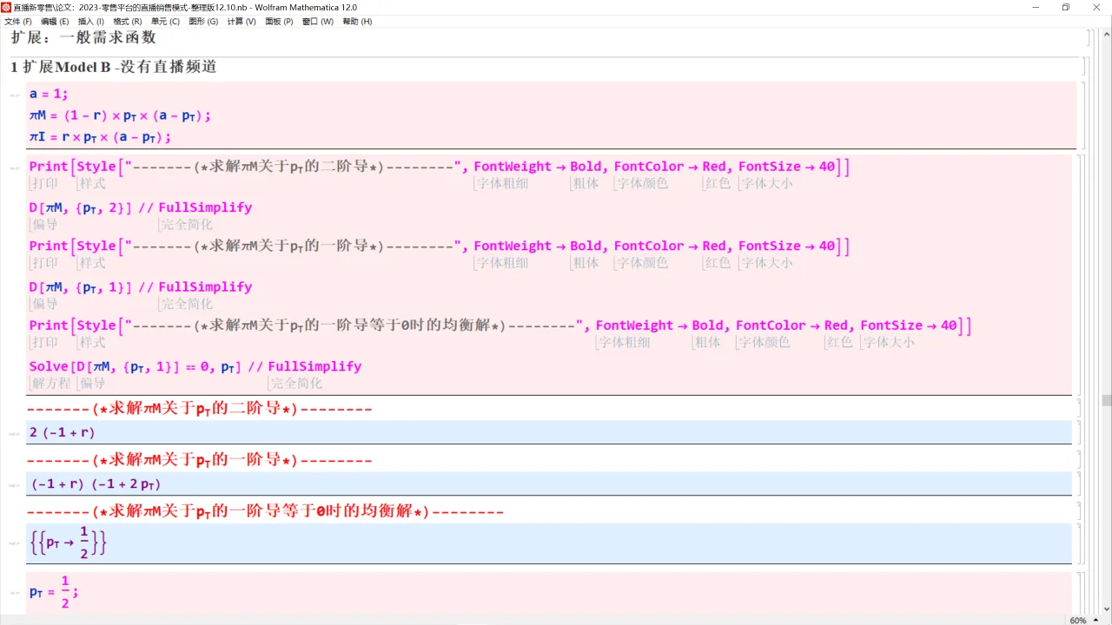Screen dimensions: 1112x625
Task: Open the 插入 (Insert) menu
Action: pos(89,21)
